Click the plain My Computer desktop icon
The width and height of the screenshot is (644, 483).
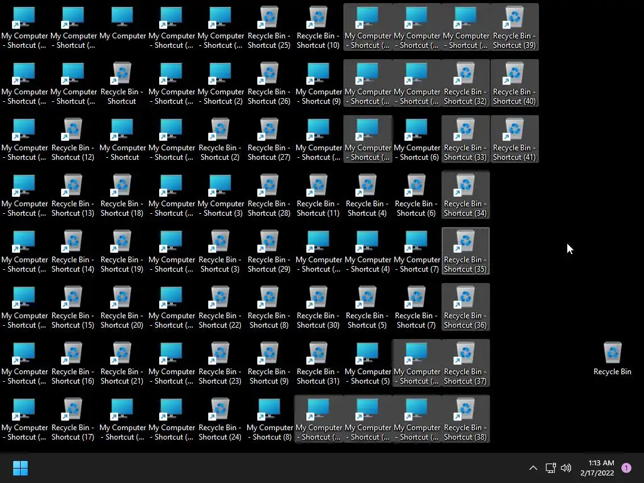123,23
